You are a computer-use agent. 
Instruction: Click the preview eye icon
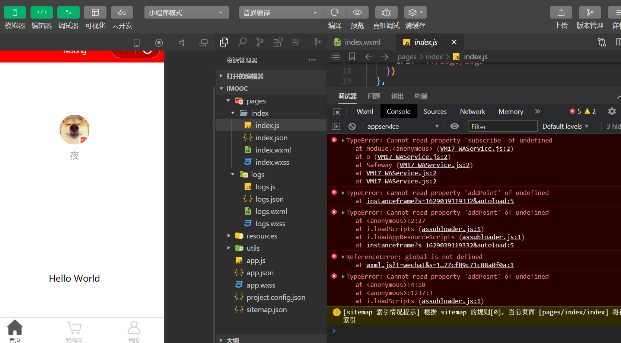click(x=357, y=12)
